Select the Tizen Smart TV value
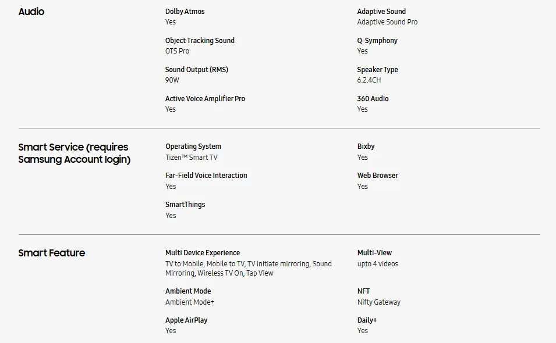Viewport: 556px width, 343px height. [191, 157]
